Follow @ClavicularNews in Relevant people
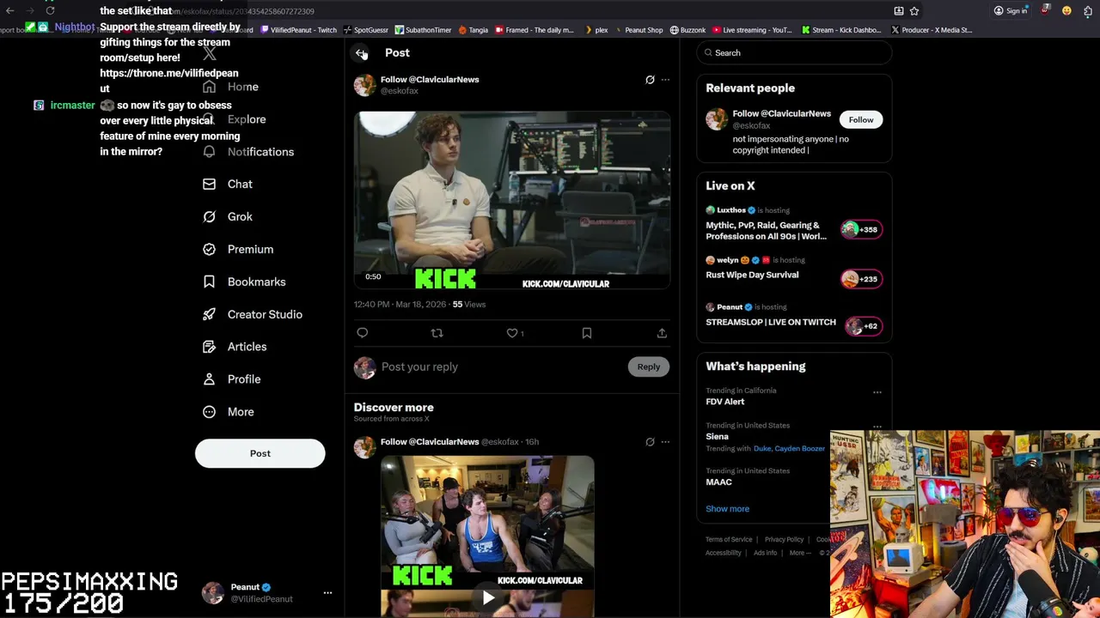 [860, 120]
